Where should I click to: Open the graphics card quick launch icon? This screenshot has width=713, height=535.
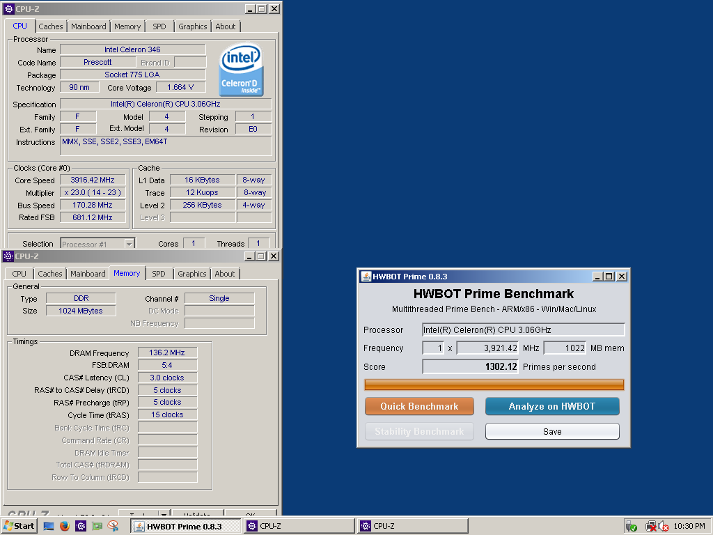click(x=97, y=526)
